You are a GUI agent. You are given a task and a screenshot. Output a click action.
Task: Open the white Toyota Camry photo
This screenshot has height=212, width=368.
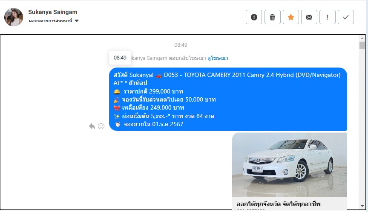[x=289, y=164]
